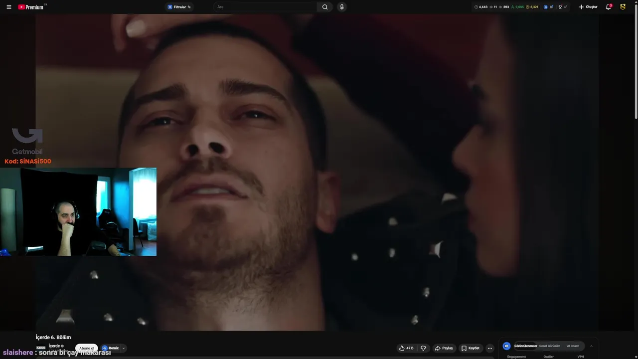Viewport: 638px width, 359px height.
Task: Expand the Remix dropdown chevron
Action: pos(124,348)
